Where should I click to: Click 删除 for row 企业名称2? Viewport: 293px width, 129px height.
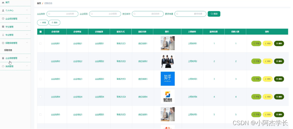point(279,61)
